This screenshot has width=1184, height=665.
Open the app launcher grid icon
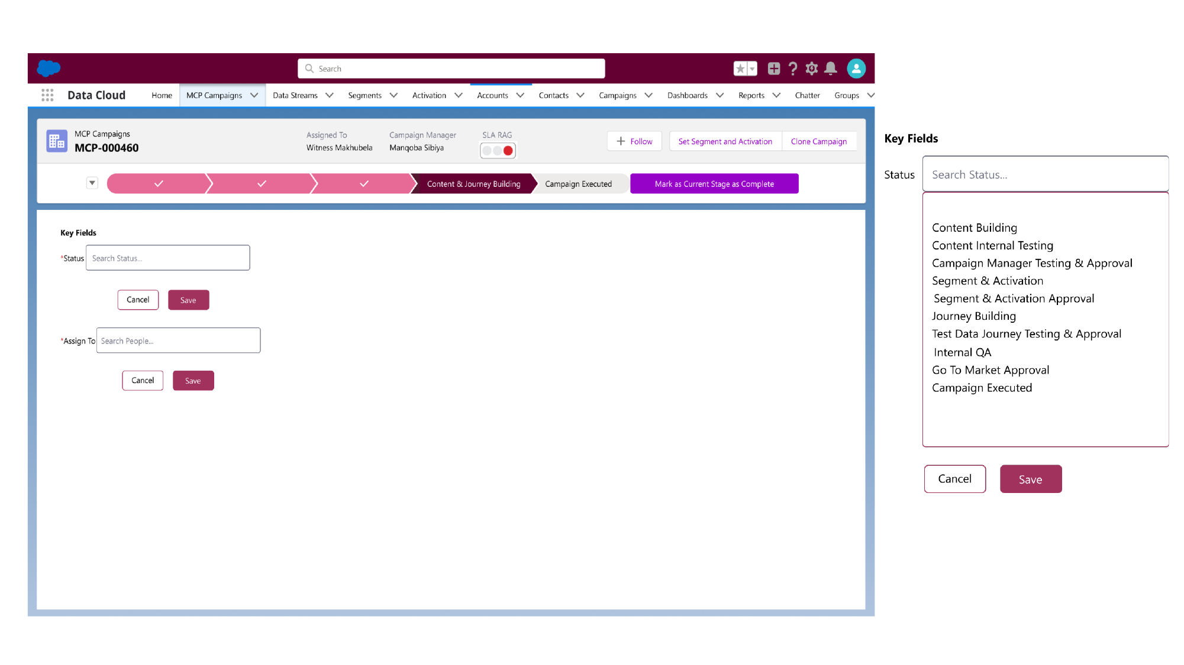47,95
